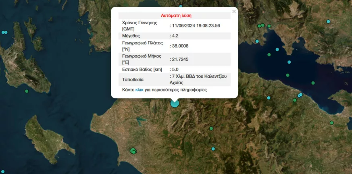Click the overlapping cyan marker cluster on gulf's south coast
The image size is (352, 174).
tap(300, 95)
